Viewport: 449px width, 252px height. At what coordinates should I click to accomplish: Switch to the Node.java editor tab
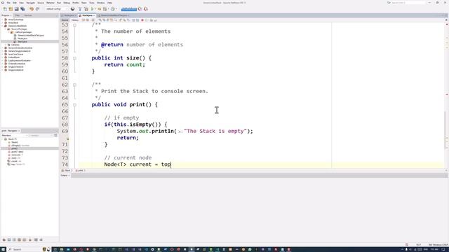69,15
